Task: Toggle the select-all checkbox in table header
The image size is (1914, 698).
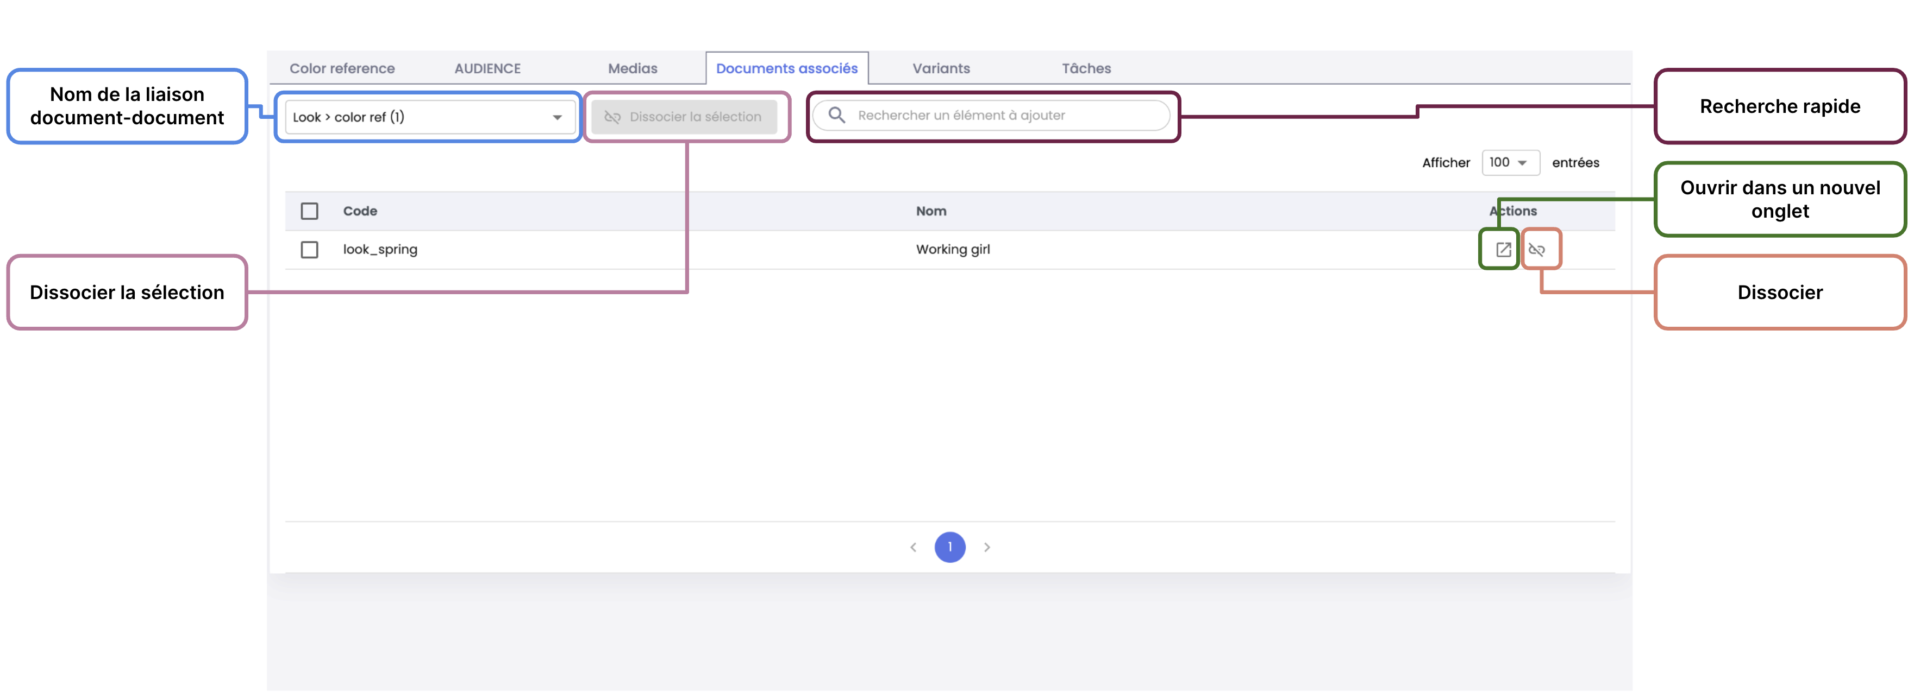Action: [309, 211]
